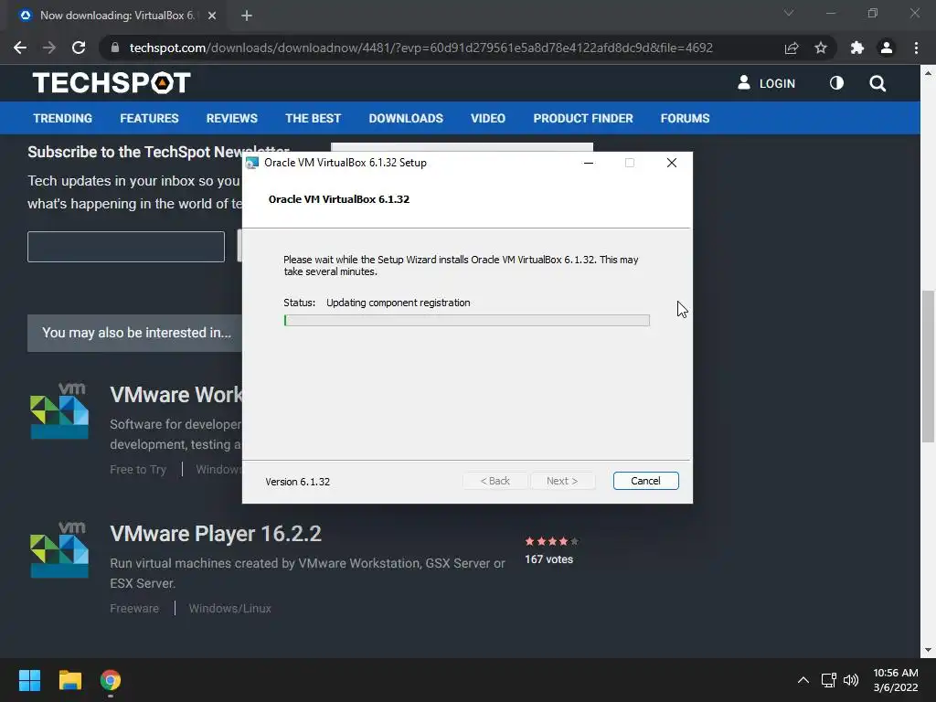Click the VMware Player logo thumbnail
Screen dimensions: 936x702
(x=59, y=549)
